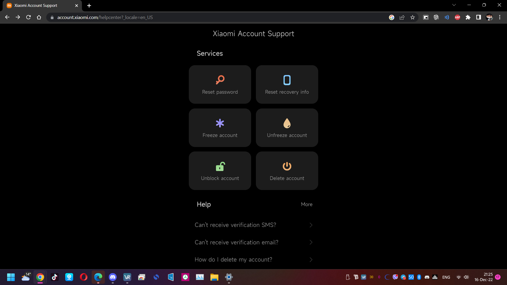Bookmark this page with the star icon
The width and height of the screenshot is (507, 285).
click(x=412, y=17)
